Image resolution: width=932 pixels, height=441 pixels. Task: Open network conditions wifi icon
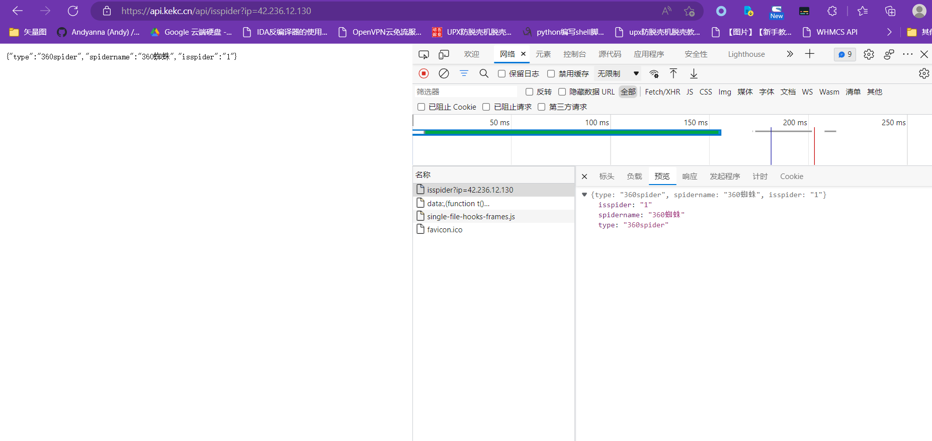click(x=654, y=73)
